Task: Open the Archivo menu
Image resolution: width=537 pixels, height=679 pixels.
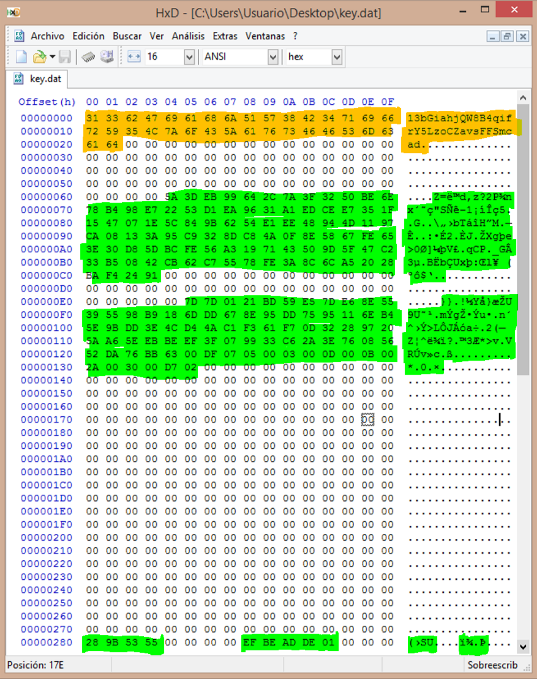Action: [48, 36]
